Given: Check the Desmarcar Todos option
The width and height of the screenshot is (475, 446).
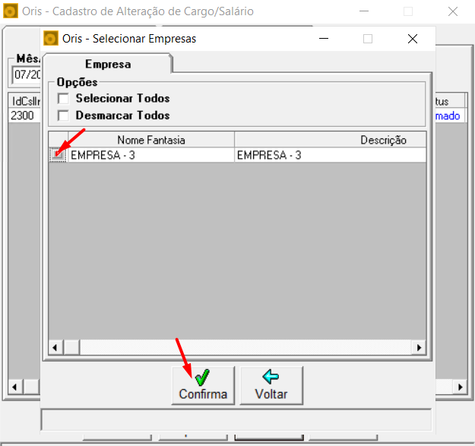Looking at the screenshot, I should [63, 115].
